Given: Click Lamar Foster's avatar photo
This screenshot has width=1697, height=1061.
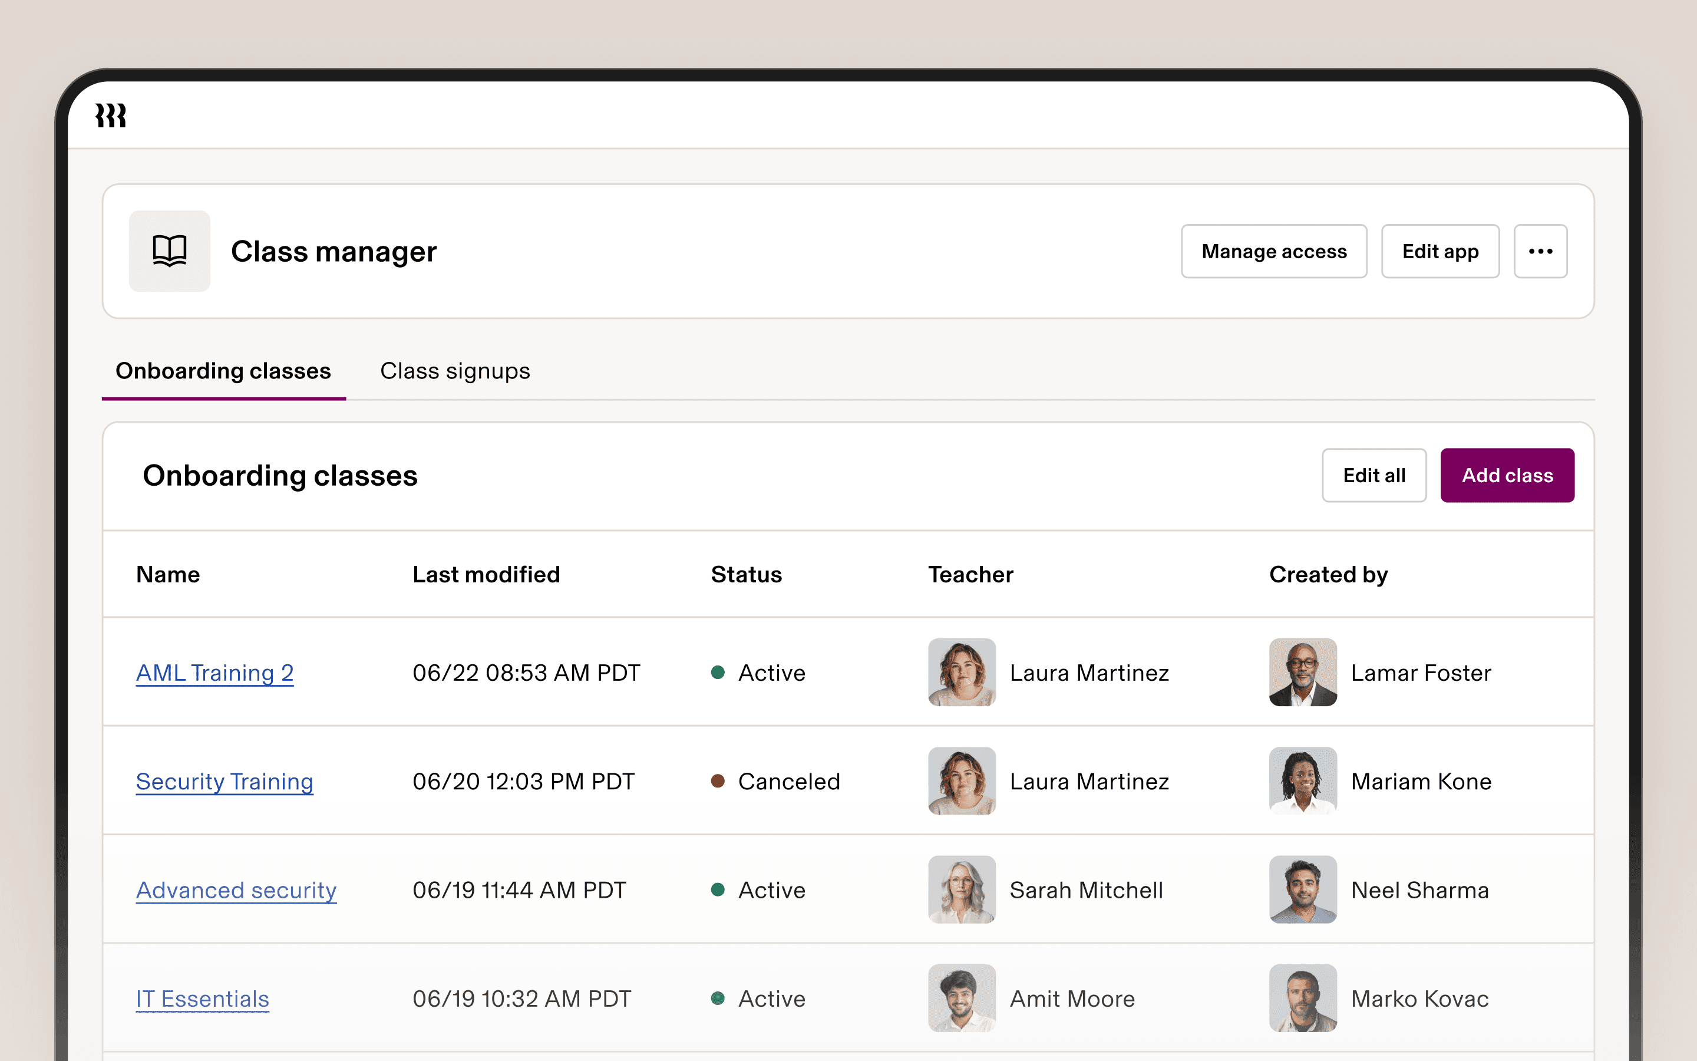Looking at the screenshot, I should tap(1303, 672).
